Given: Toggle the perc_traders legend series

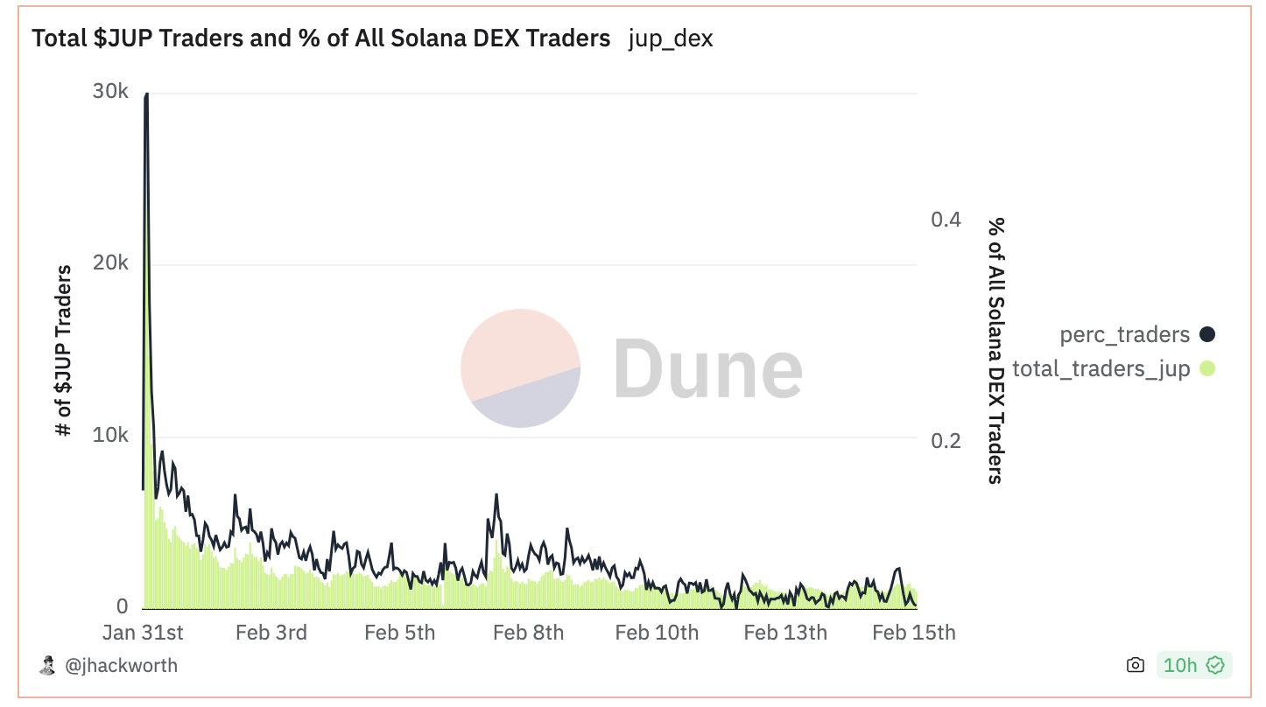Looking at the screenshot, I should pos(1124,334).
